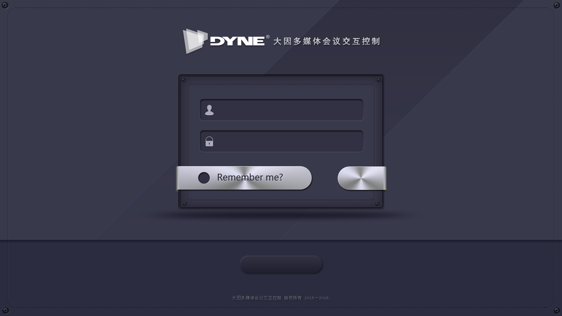562x316 pixels.
Task: Click the screw at screen's top-left corner
Action: [x=5, y=5]
